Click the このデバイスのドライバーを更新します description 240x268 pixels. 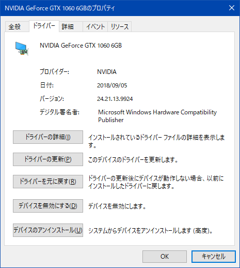tap(133, 160)
